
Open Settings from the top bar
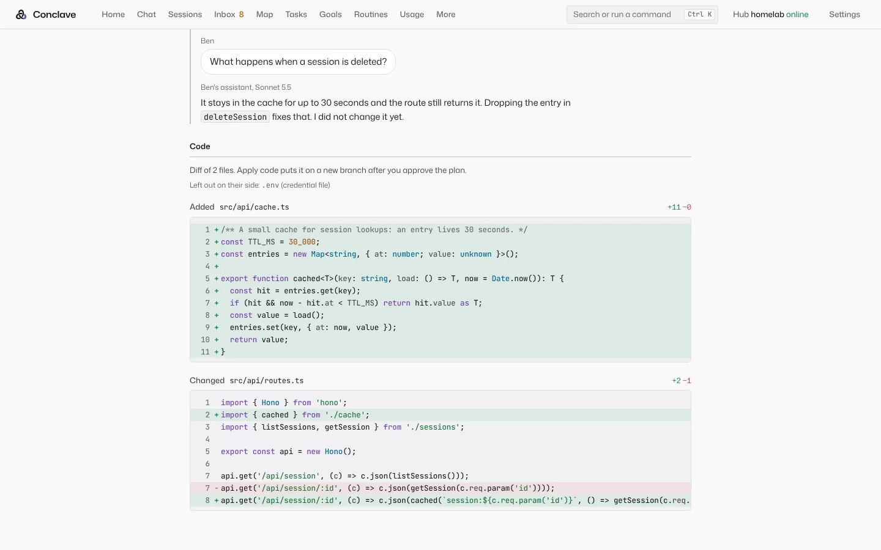(844, 15)
